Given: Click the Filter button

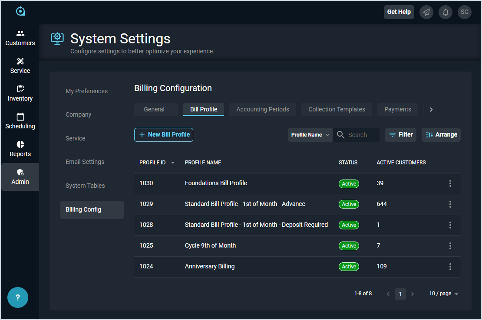Looking at the screenshot, I should [400, 135].
